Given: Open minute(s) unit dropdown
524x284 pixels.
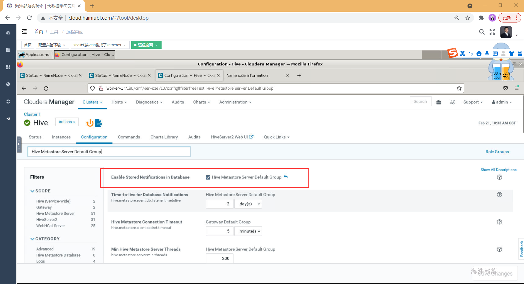Looking at the screenshot, I should click(248, 231).
